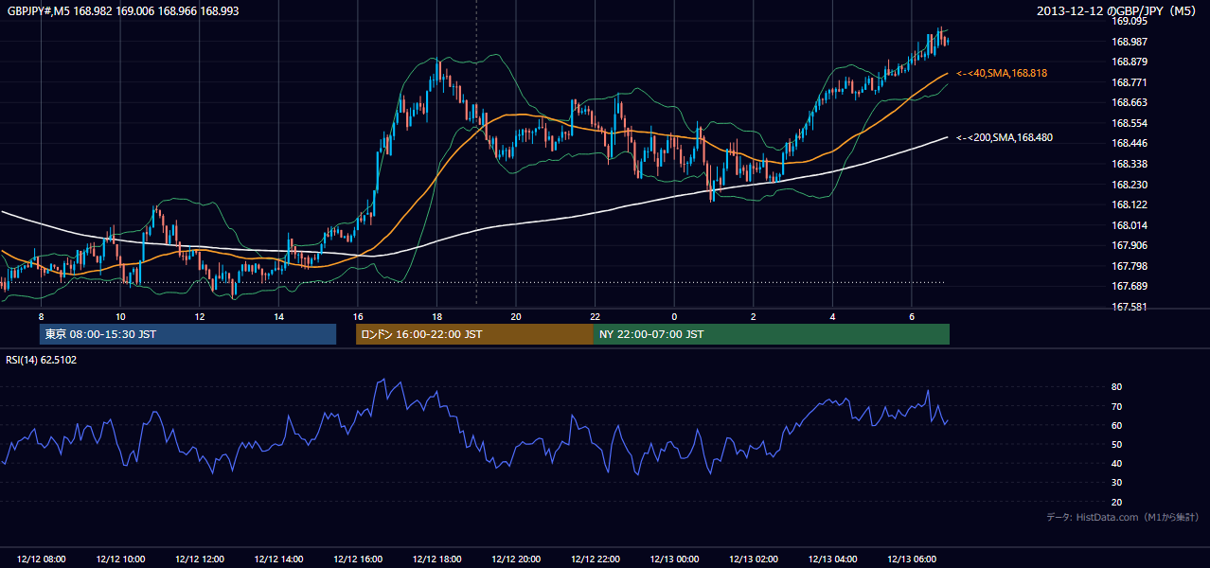Click the 12/12 20:00 time axis label
The width and height of the screenshot is (1210, 568).
[x=516, y=559]
